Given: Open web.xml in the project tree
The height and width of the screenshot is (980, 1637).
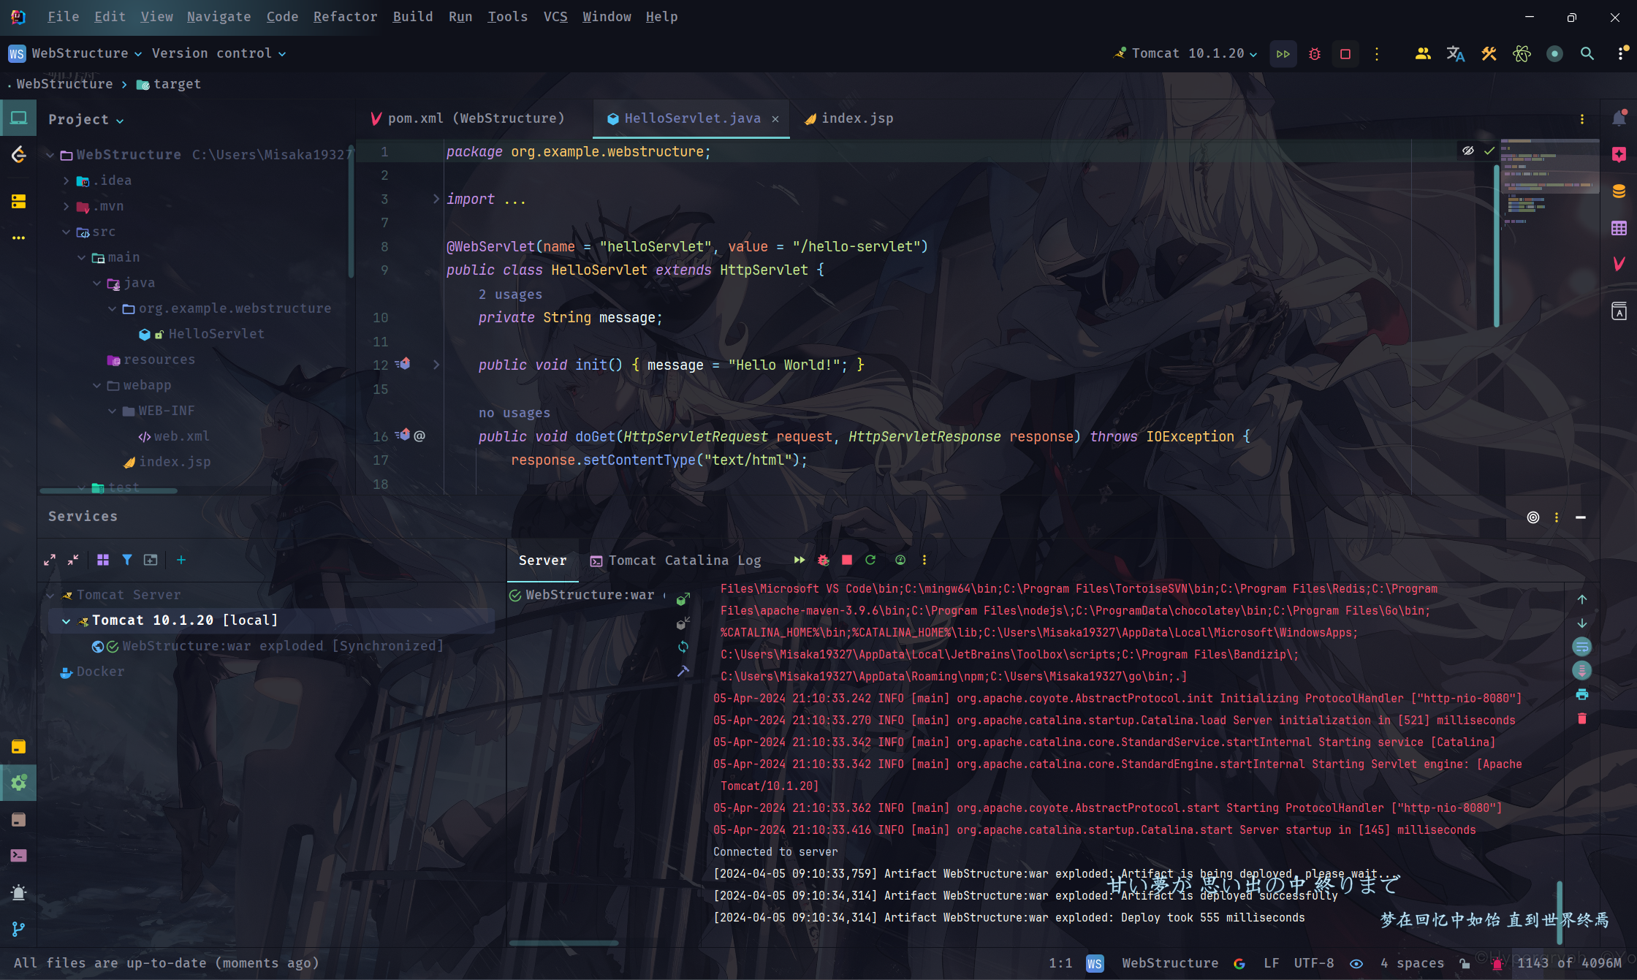Looking at the screenshot, I should click(x=174, y=436).
